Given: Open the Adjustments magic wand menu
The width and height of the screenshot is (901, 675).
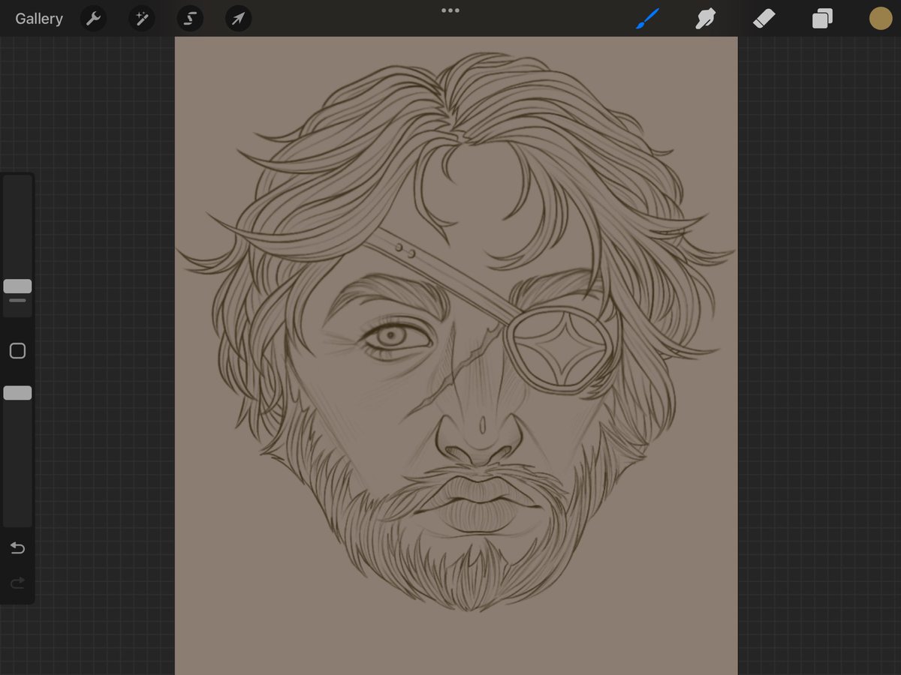Looking at the screenshot, I should point(141,19).
